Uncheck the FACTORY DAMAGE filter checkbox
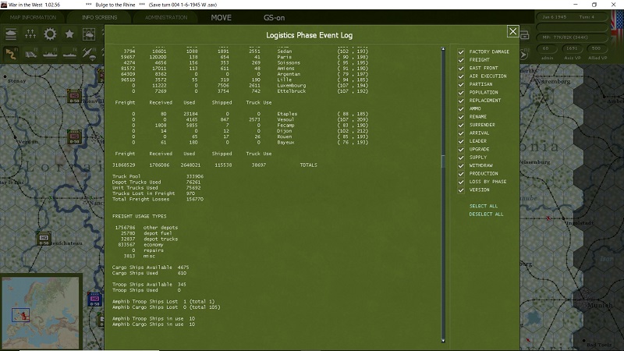This screenshot has width=624, height=351. pos(461,51)
